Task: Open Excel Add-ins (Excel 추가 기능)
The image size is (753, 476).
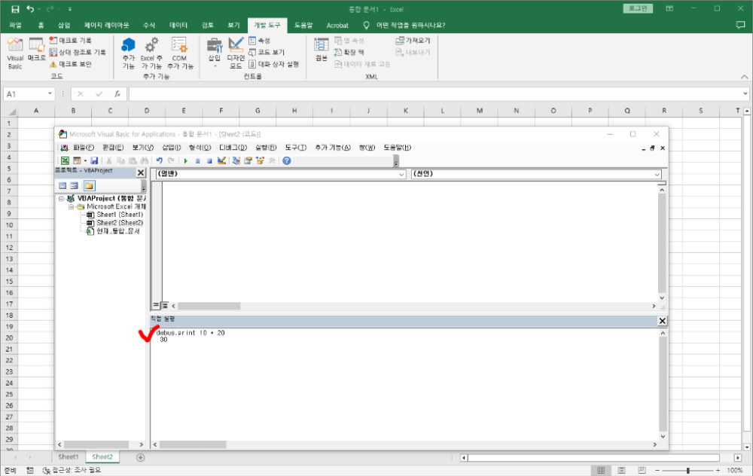Action: [x=151, y=53]
